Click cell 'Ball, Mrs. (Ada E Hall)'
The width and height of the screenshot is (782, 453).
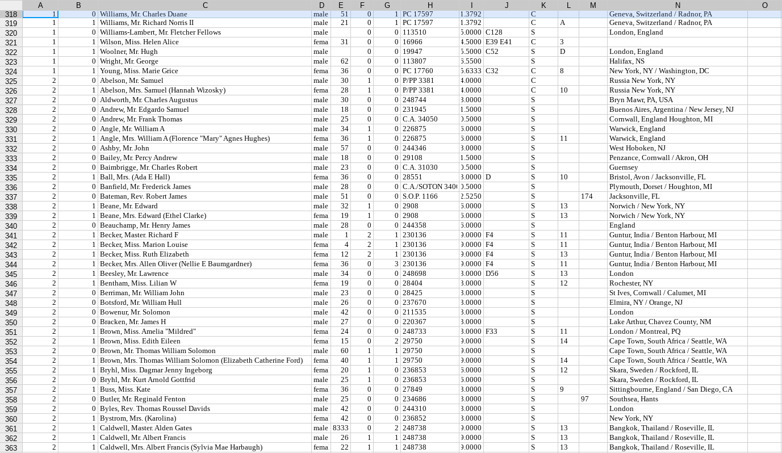click(x=205, y=177)
